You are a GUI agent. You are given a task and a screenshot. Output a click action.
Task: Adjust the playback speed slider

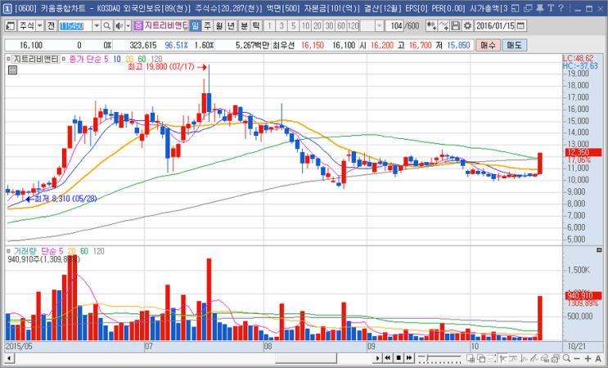click(x=439, y=357)
